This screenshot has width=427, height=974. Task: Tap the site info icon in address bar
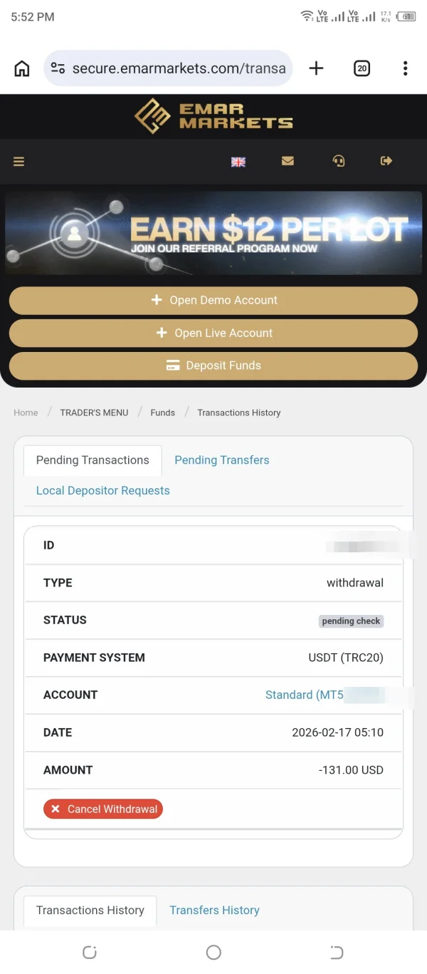coord(58,68)
